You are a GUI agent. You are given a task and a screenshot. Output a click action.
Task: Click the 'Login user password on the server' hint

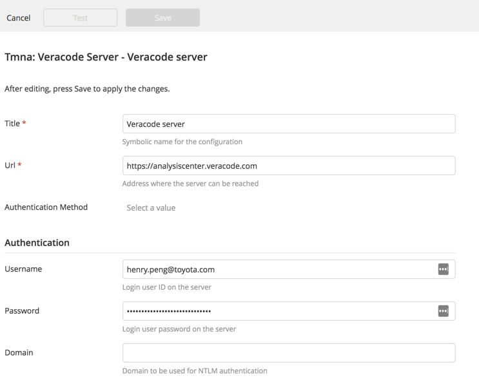pos(179,329)
